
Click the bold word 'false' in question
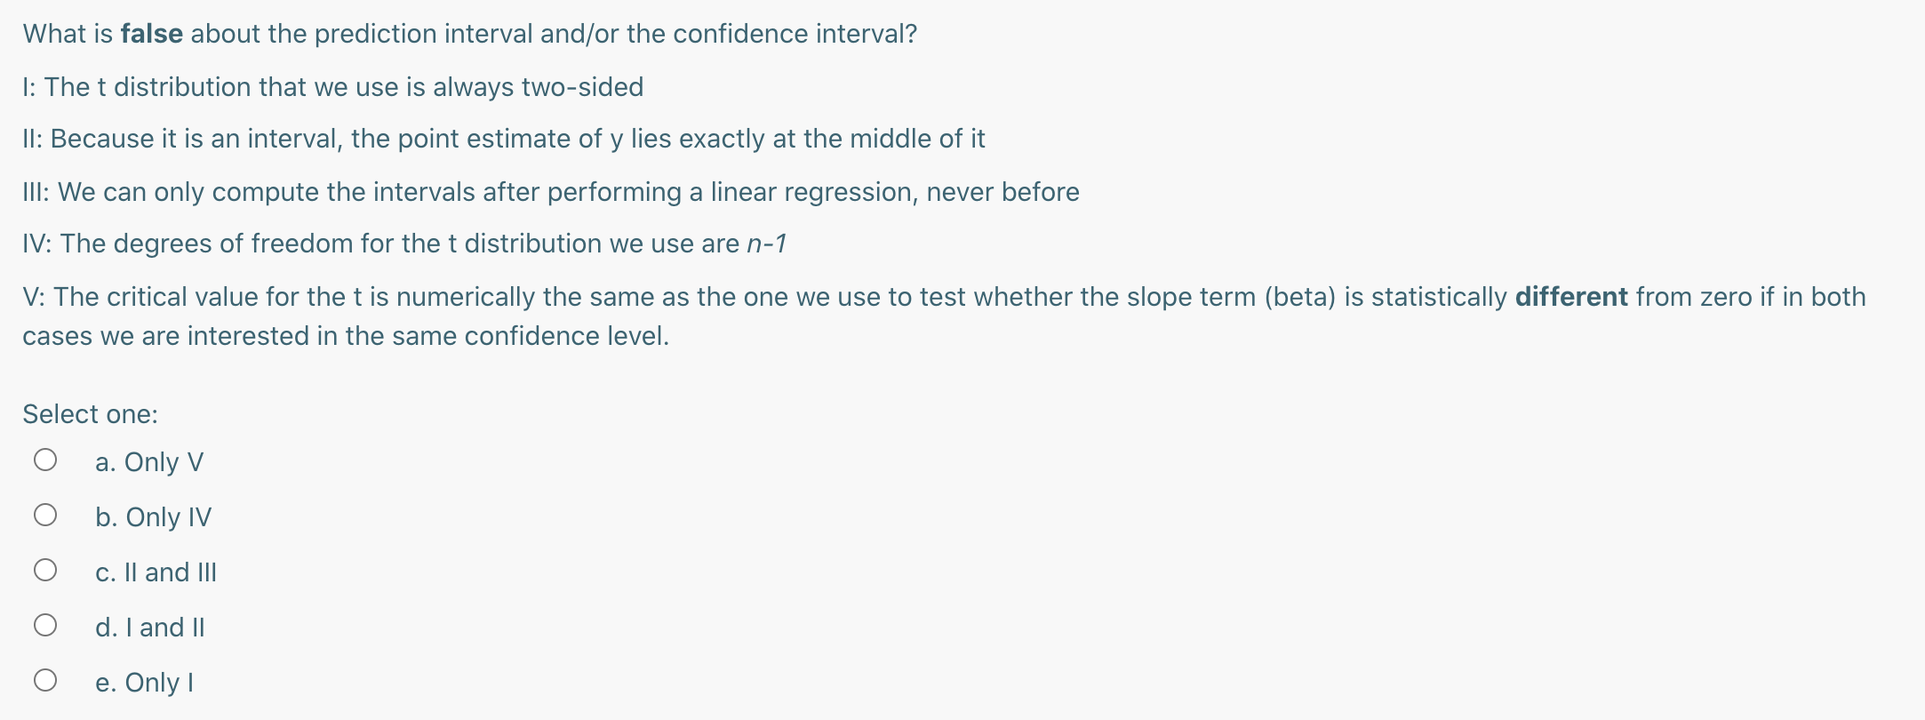point(151,34)
